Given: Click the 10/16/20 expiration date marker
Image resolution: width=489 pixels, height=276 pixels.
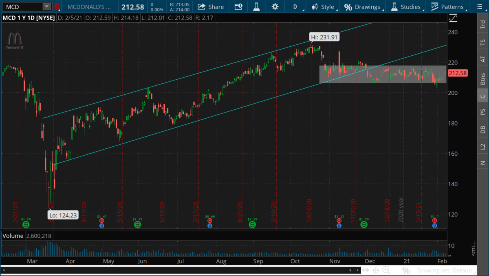Looking at the screenshot, I should coord(310,210).
